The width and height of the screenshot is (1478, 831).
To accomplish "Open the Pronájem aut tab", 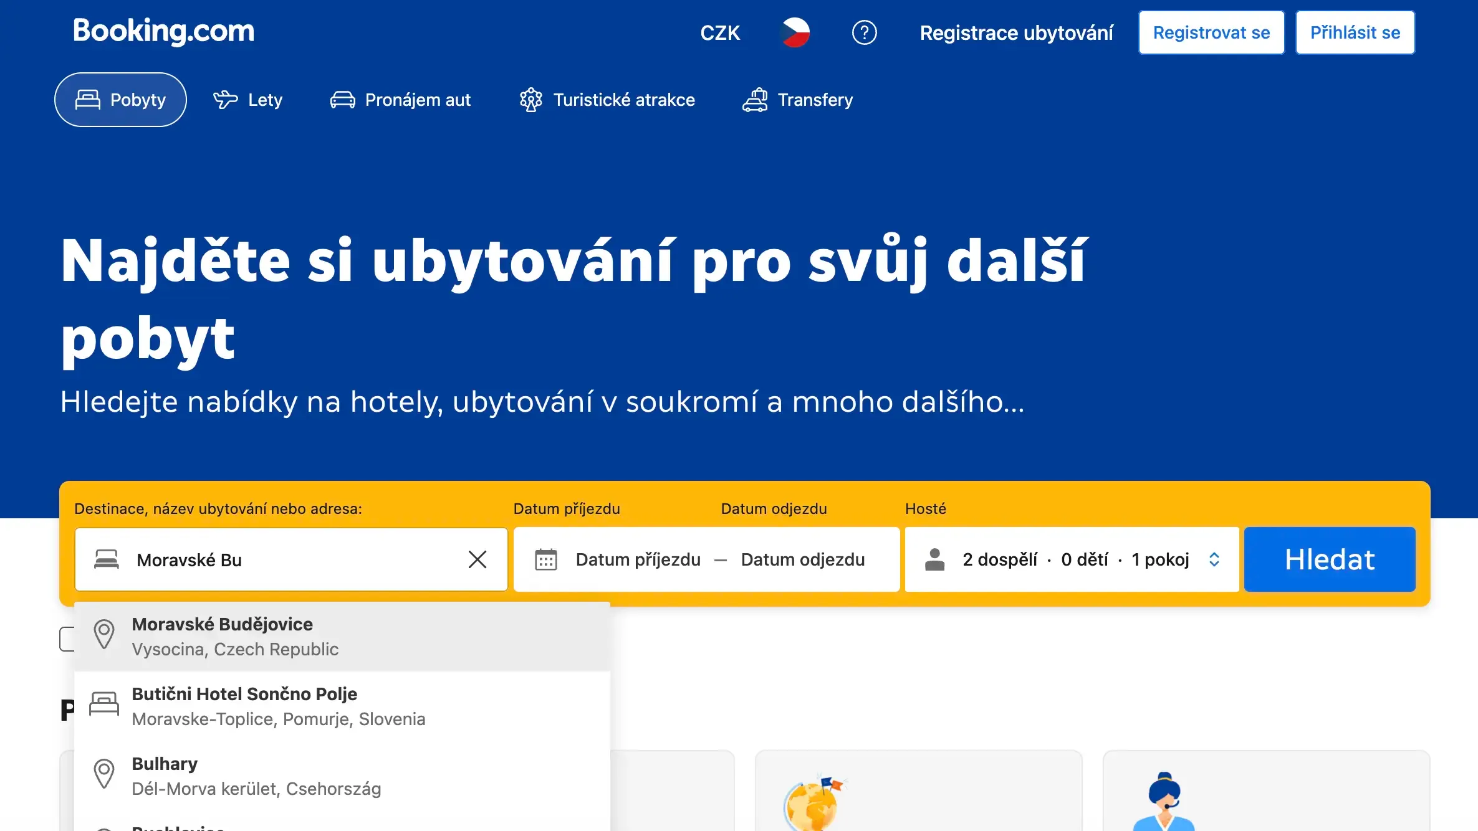I will click(400, 100).
